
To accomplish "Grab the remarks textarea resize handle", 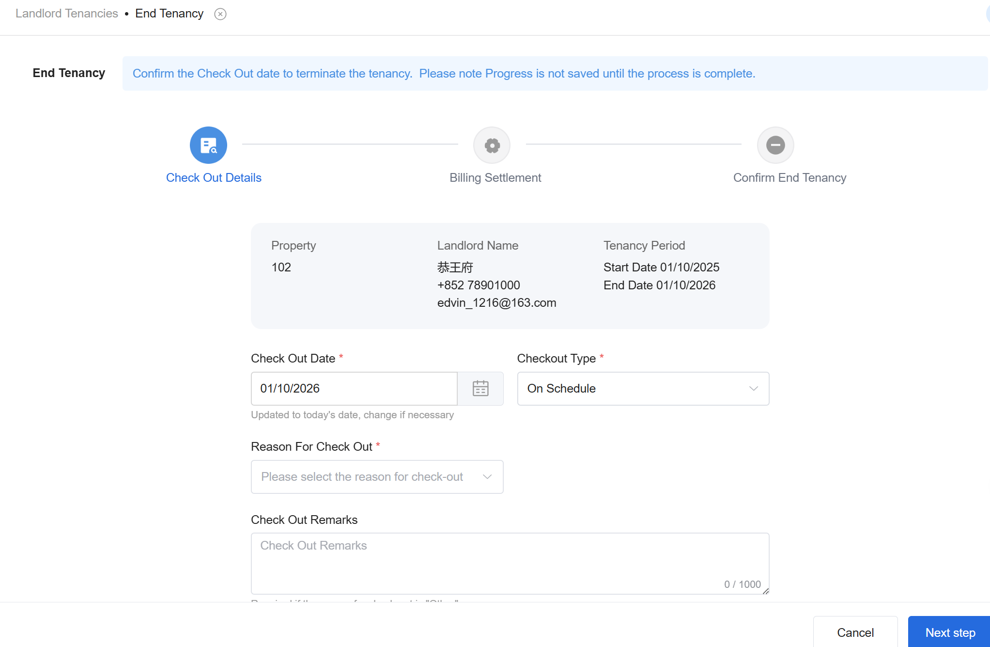I will 766,591.
